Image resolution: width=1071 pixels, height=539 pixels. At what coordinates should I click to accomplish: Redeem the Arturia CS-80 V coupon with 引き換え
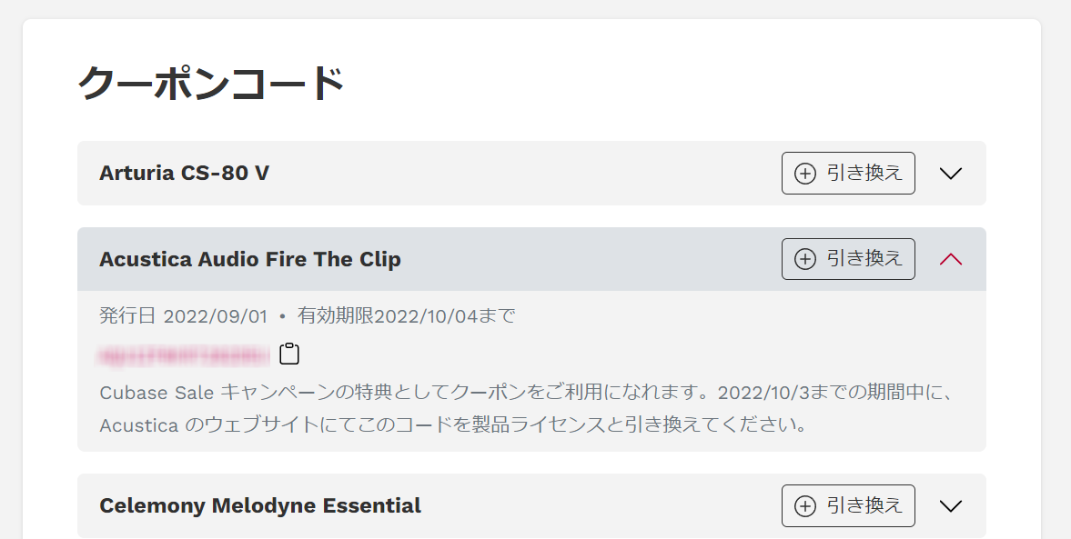pyautogui.click(x=848, y=174)
